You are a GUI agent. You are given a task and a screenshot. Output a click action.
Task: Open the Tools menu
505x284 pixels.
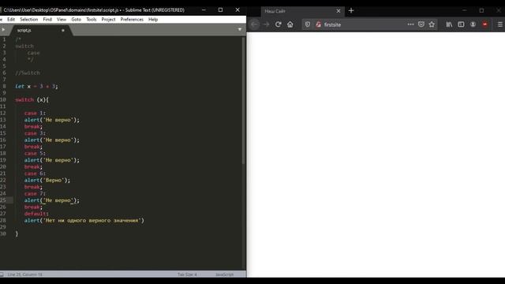[x=92, y=19]
